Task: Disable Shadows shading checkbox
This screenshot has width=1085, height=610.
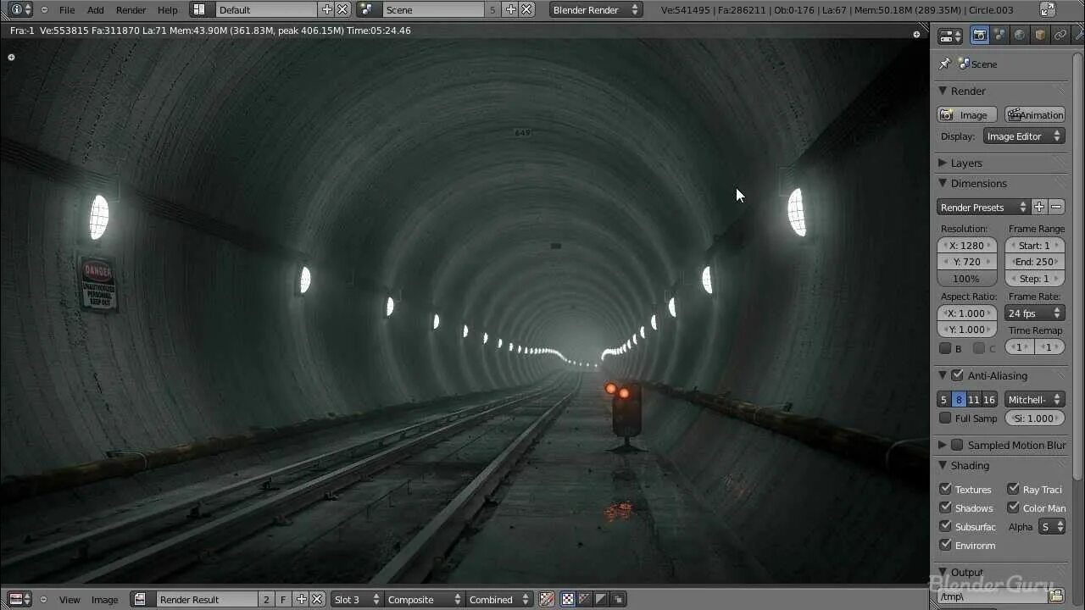Action: 945,507
